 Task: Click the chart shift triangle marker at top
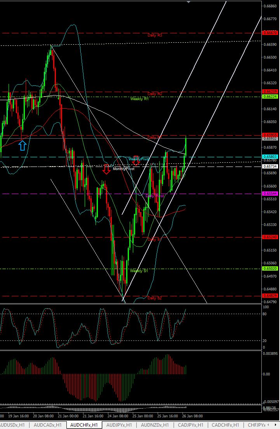click(188, 2)
